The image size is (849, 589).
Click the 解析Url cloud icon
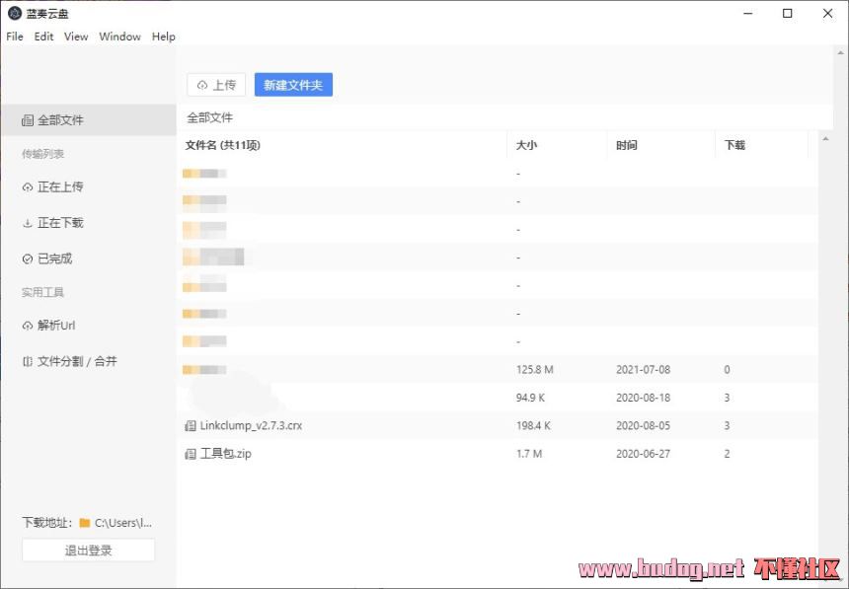tap(28, 327)
